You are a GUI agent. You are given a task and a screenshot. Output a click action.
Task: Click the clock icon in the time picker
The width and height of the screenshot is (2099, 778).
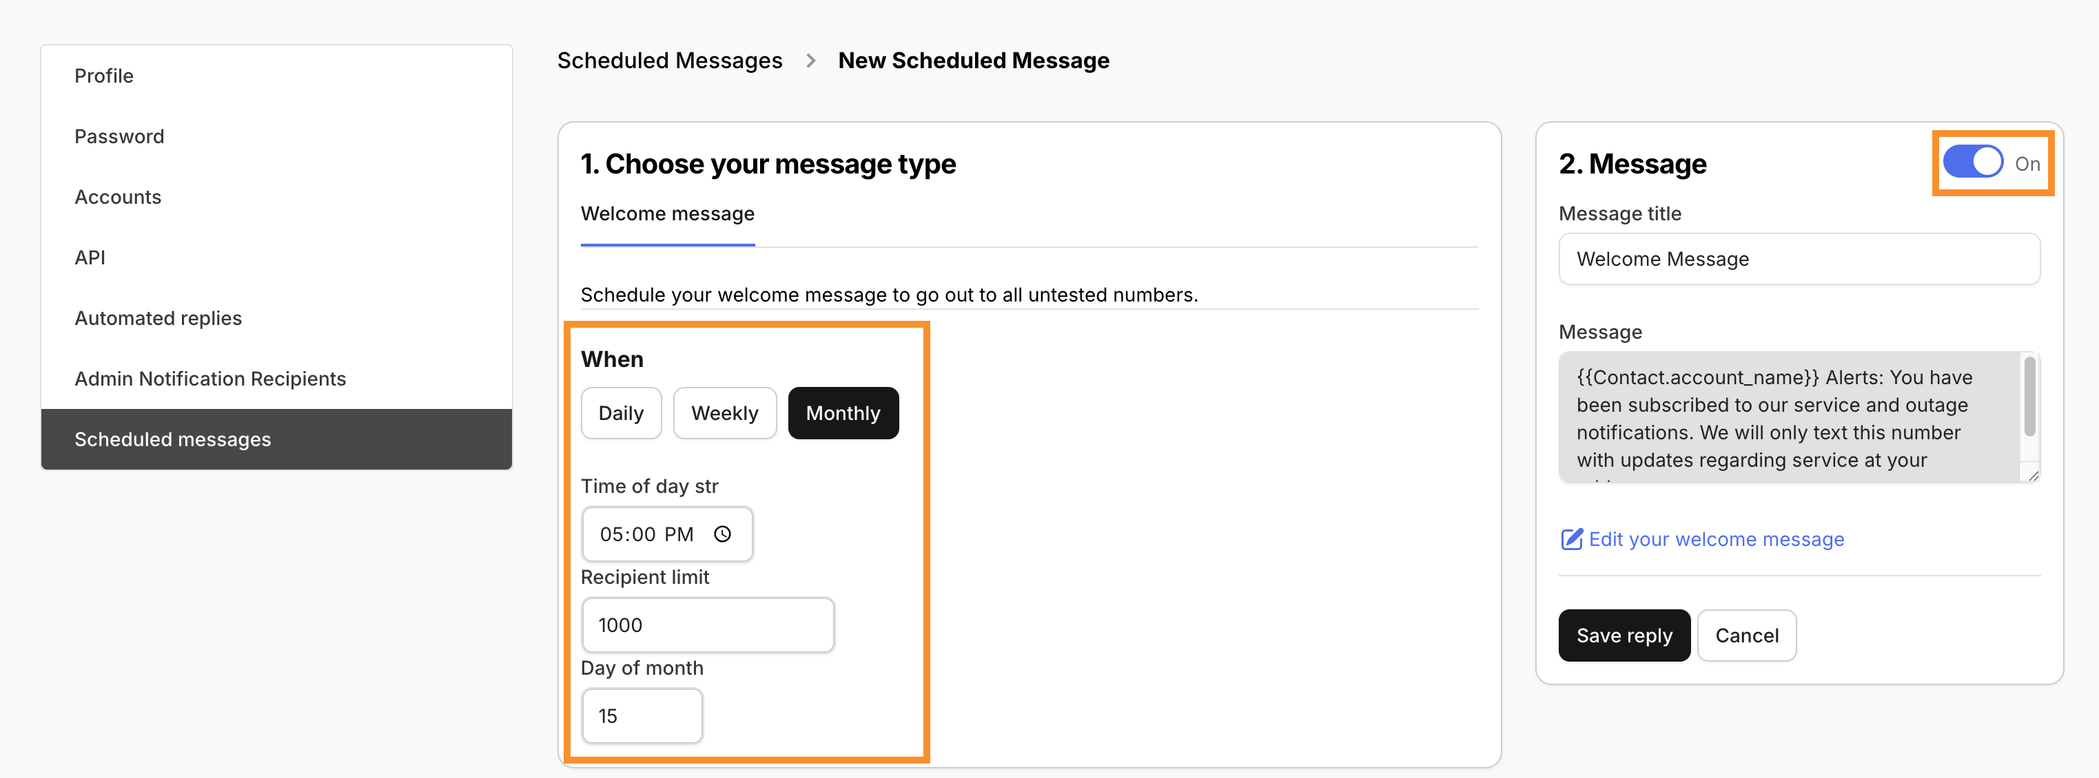(724, 535)
